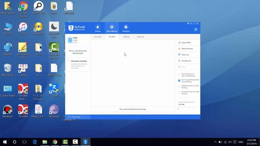Toggle Jailbreak the device while flashing
The image size is (260, 146).
[x=179, y=86]
